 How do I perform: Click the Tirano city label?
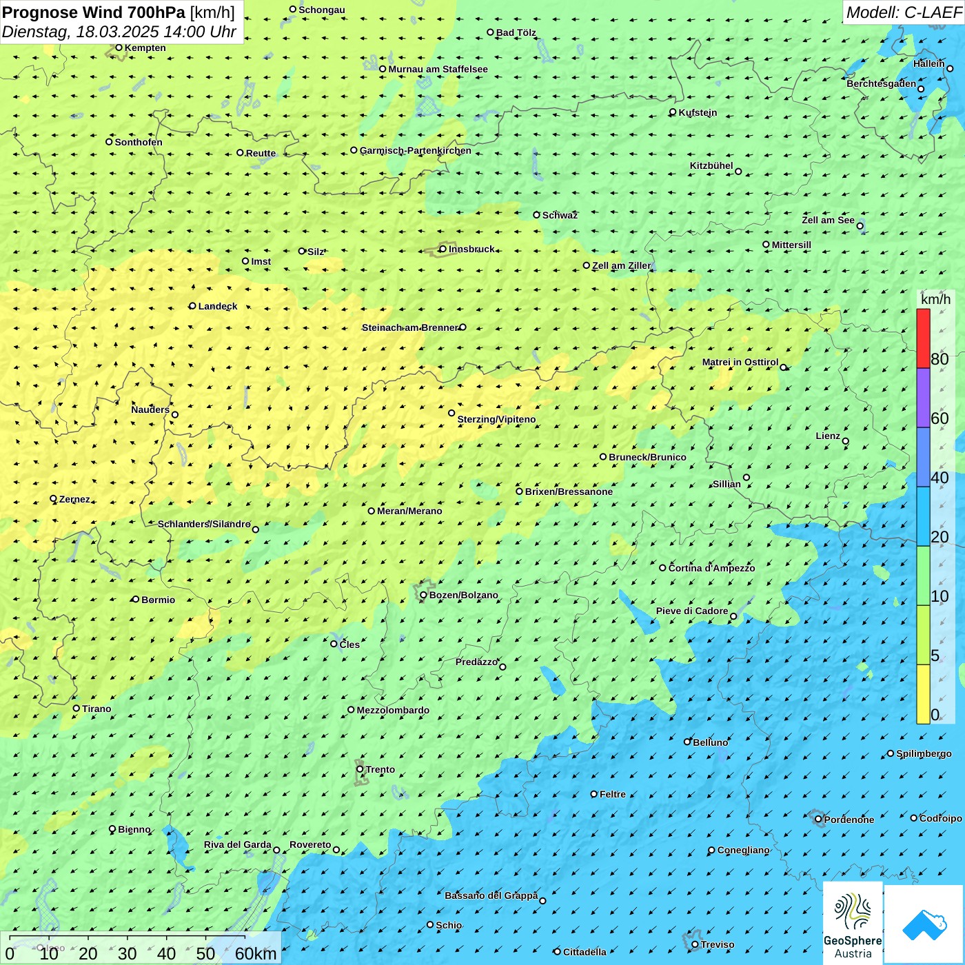[96, 709]
